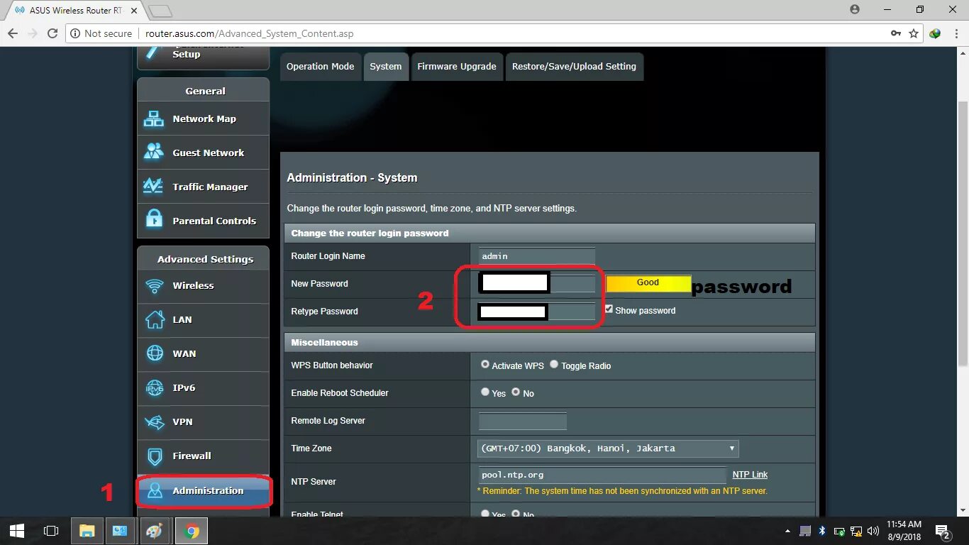Image resolution: width=969 pixels, height=545 pixels.
Task: Click the Not secure site info icon
Action: tap(75, 33)
